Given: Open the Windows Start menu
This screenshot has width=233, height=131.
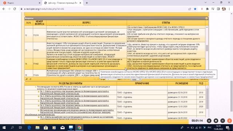Looking at the screenshot, I should tap(4, 128).
